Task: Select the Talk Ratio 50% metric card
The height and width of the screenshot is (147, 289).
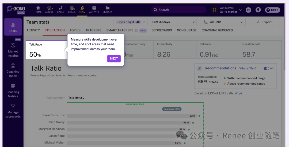Action: [47, 50]
